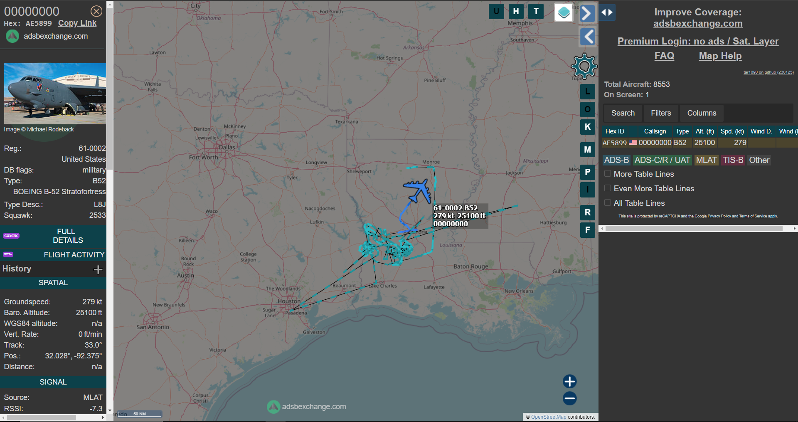
Task: Toggle the K map button
Action: point(588,127)
